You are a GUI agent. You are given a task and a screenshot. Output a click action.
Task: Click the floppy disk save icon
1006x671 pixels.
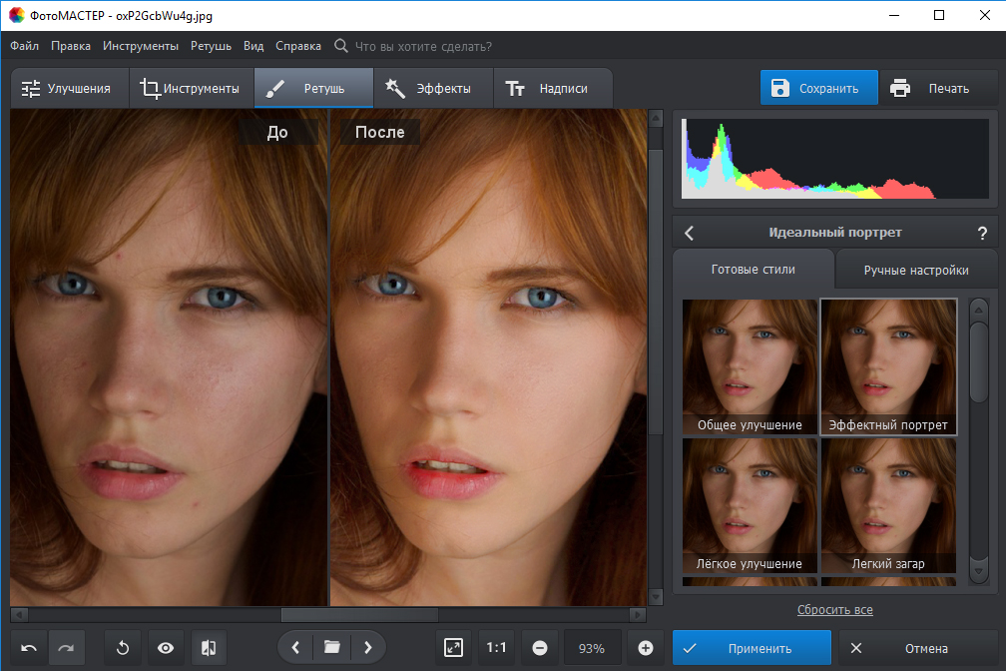[780, 88]
